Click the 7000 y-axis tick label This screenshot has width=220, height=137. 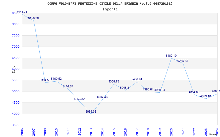16,47
